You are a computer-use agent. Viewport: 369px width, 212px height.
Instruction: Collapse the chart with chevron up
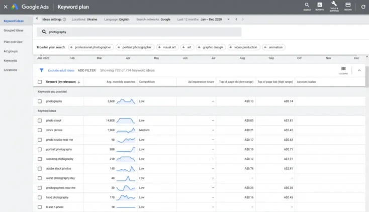[x=359, y=70]
